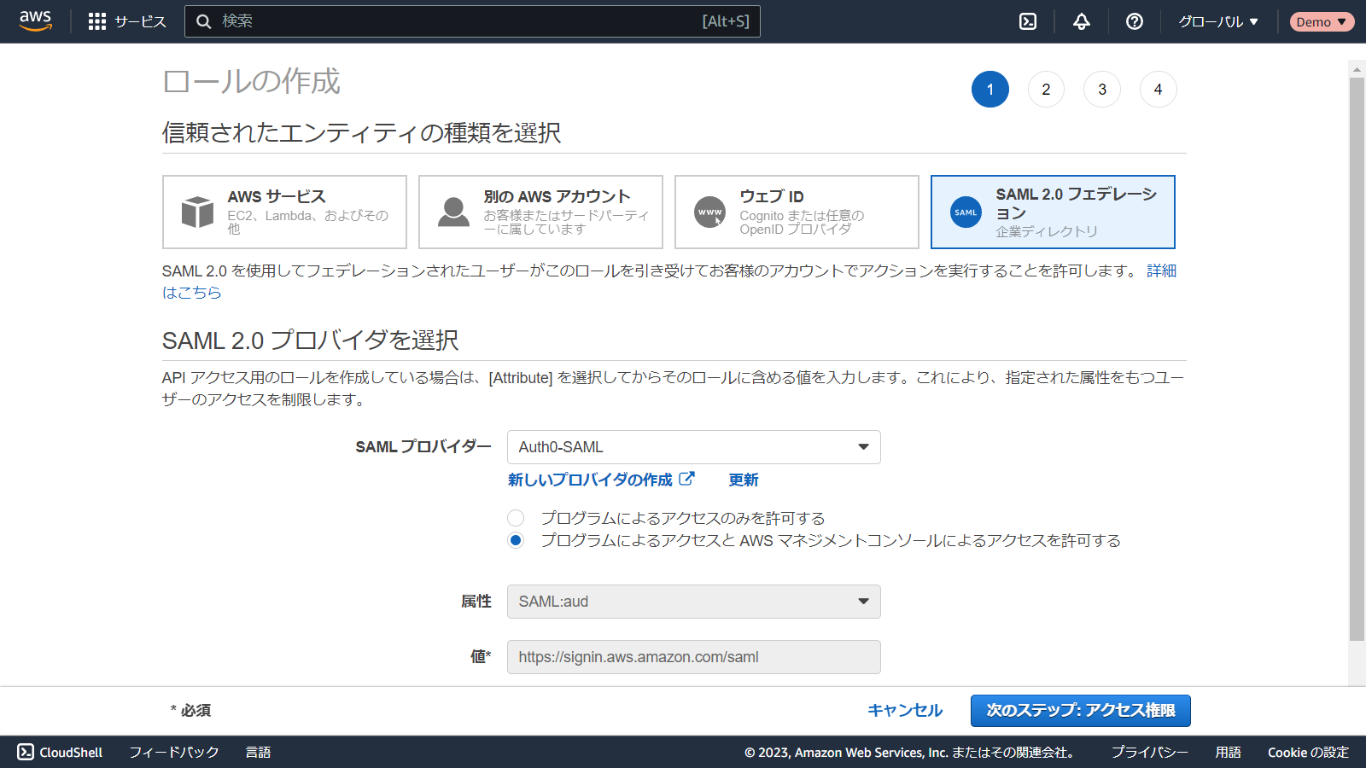This screenshot has width=1366, height=768.
Task: Expand the SAML プロバイダー dropdown
Action: tap(693, 447)
